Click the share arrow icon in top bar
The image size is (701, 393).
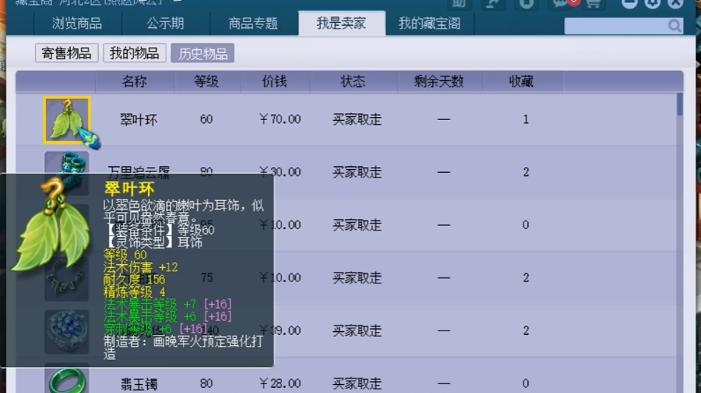[x=493, y=4]
